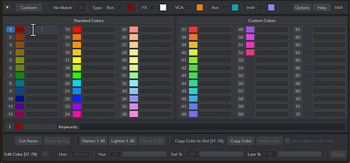350x163 pixels.
Task: Click the Darken 1-36 button
Action: pos(94,141)
